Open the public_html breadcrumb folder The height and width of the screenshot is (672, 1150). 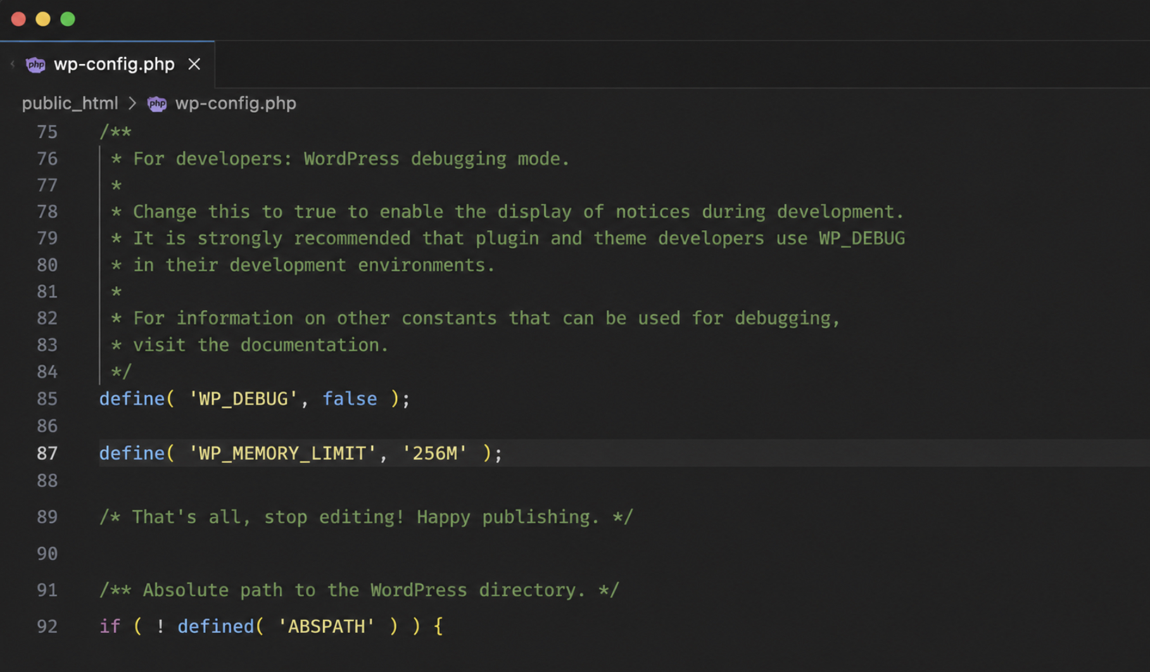coord(70,103)
